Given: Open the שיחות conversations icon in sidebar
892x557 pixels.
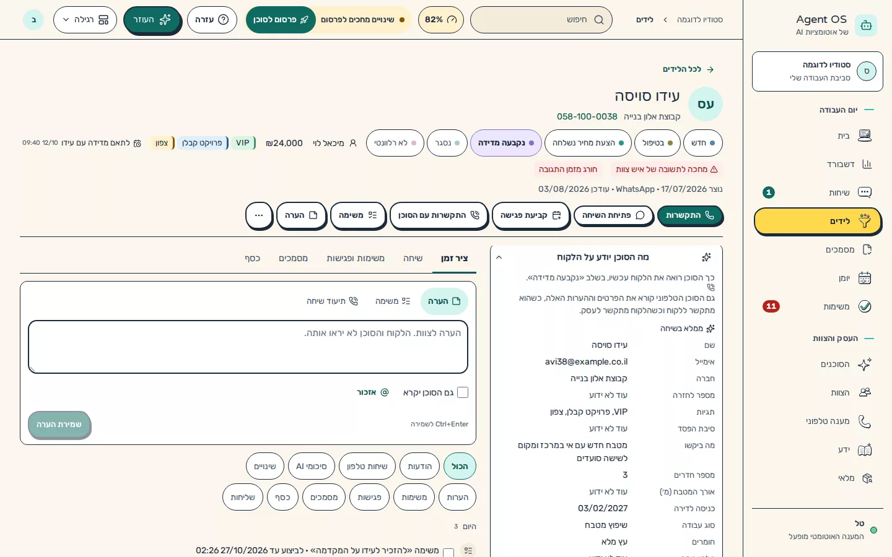Looking at the screenshot, I should click(865, 192).
